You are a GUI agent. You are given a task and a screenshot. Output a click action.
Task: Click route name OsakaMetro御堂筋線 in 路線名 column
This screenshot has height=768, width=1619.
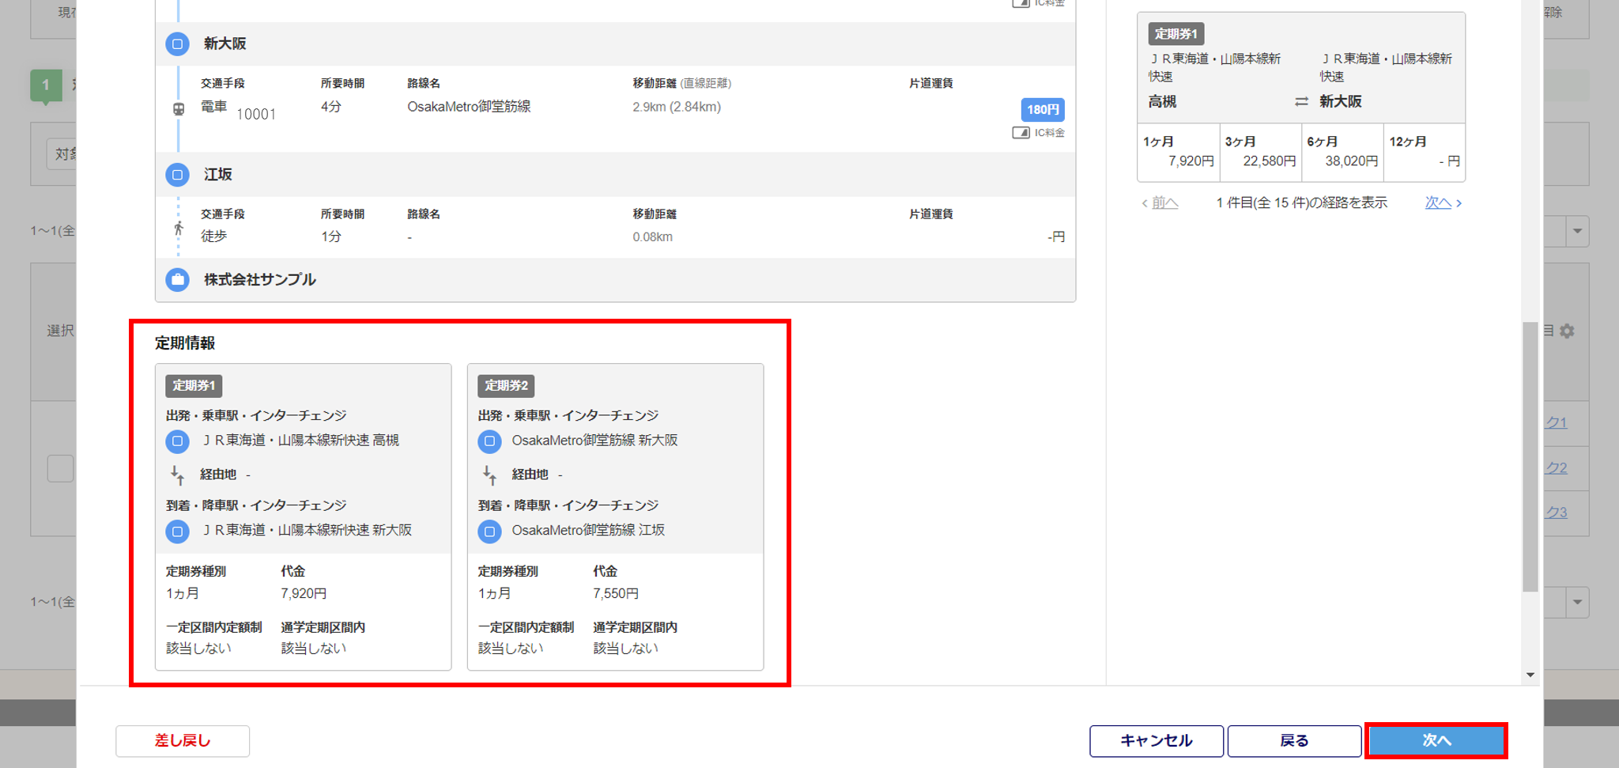(469, 107)
